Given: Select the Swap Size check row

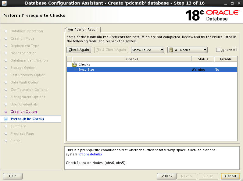Looking at the screenshot, I should coord(152,69).
